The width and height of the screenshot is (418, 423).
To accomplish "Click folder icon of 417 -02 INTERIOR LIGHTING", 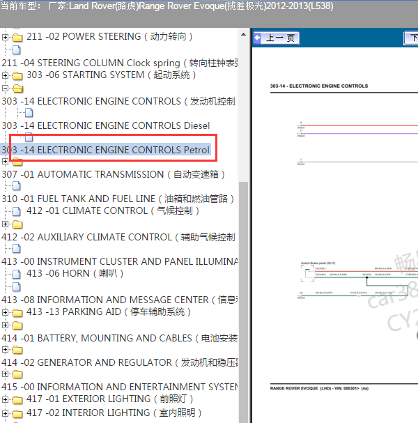I will click(x=17, y=413).
